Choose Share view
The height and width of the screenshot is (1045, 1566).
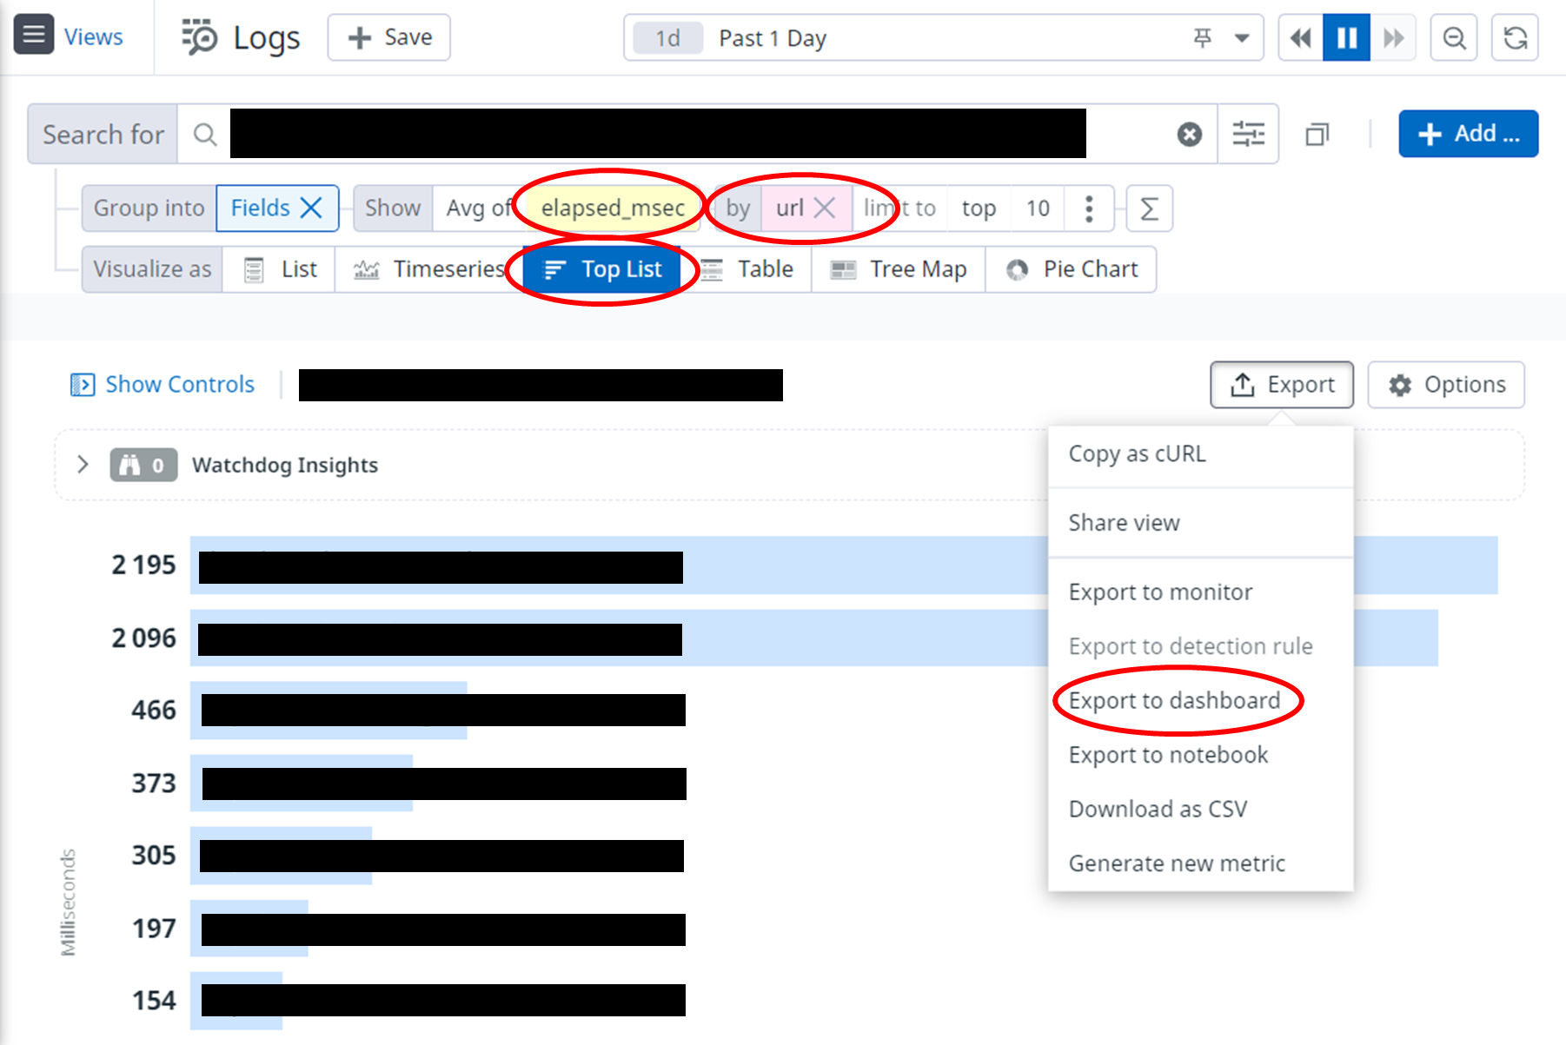click(x=1200, y=523)
